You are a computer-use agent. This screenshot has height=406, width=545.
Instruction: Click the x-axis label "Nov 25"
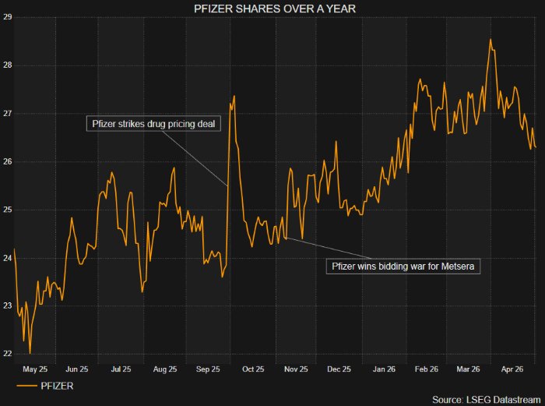click(296, 369)
